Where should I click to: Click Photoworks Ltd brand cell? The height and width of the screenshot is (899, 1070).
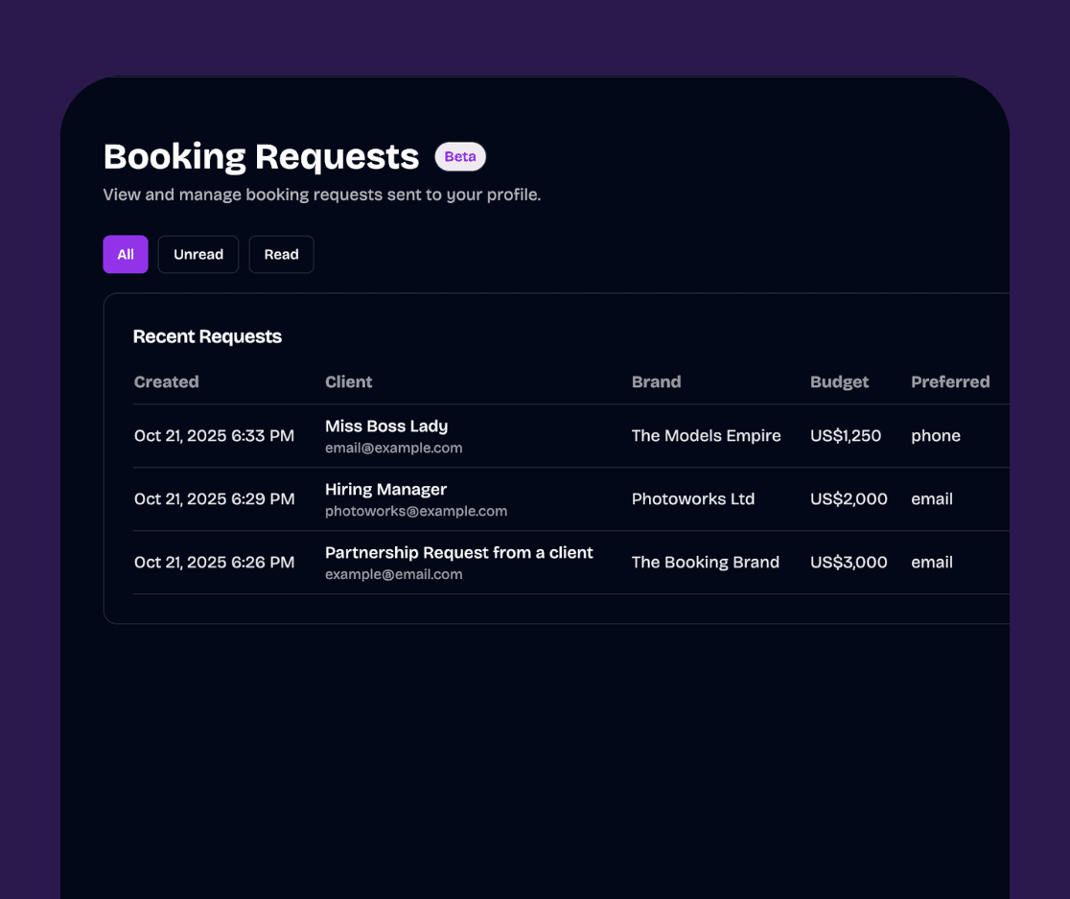coord(693,499)
